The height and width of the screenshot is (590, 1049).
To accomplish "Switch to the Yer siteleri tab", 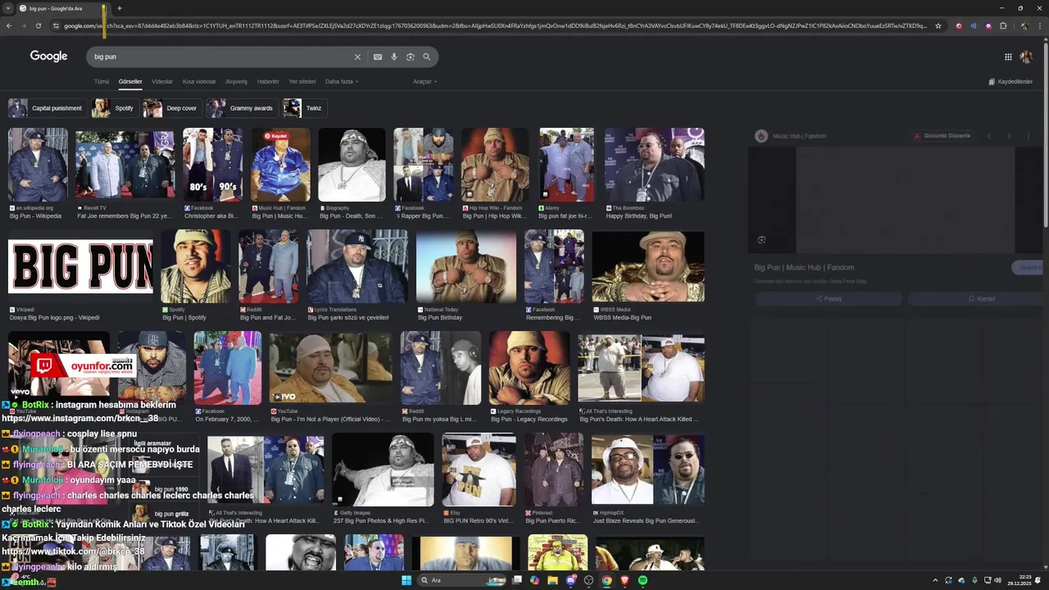I will click(x=302, y=82).
